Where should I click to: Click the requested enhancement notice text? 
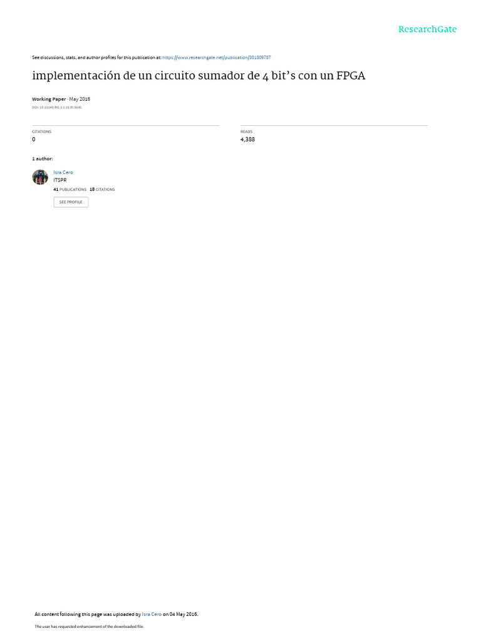(89, 626)
